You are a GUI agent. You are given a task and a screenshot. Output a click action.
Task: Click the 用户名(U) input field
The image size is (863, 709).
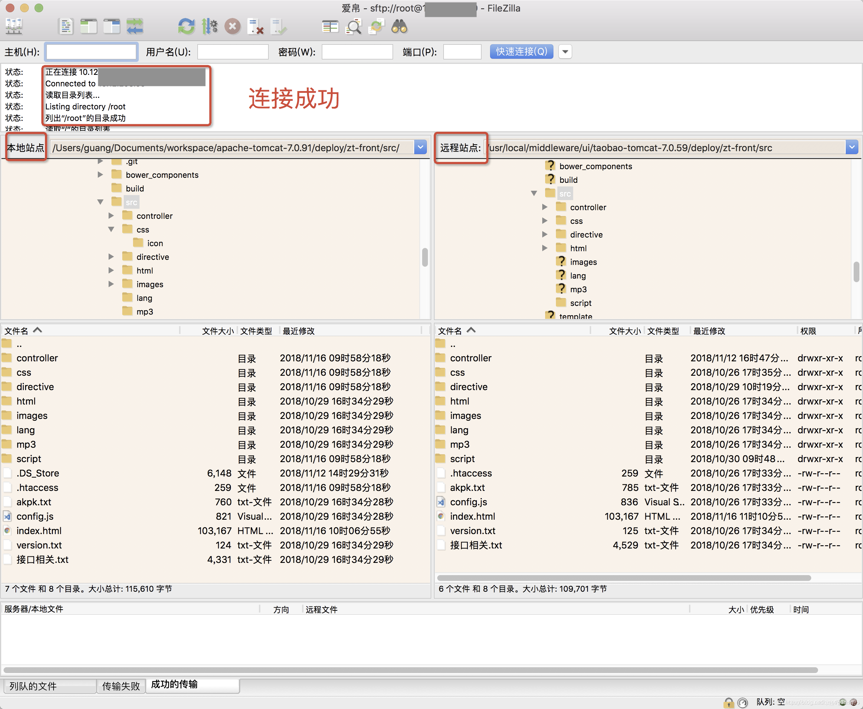click(x=233, y=52)
